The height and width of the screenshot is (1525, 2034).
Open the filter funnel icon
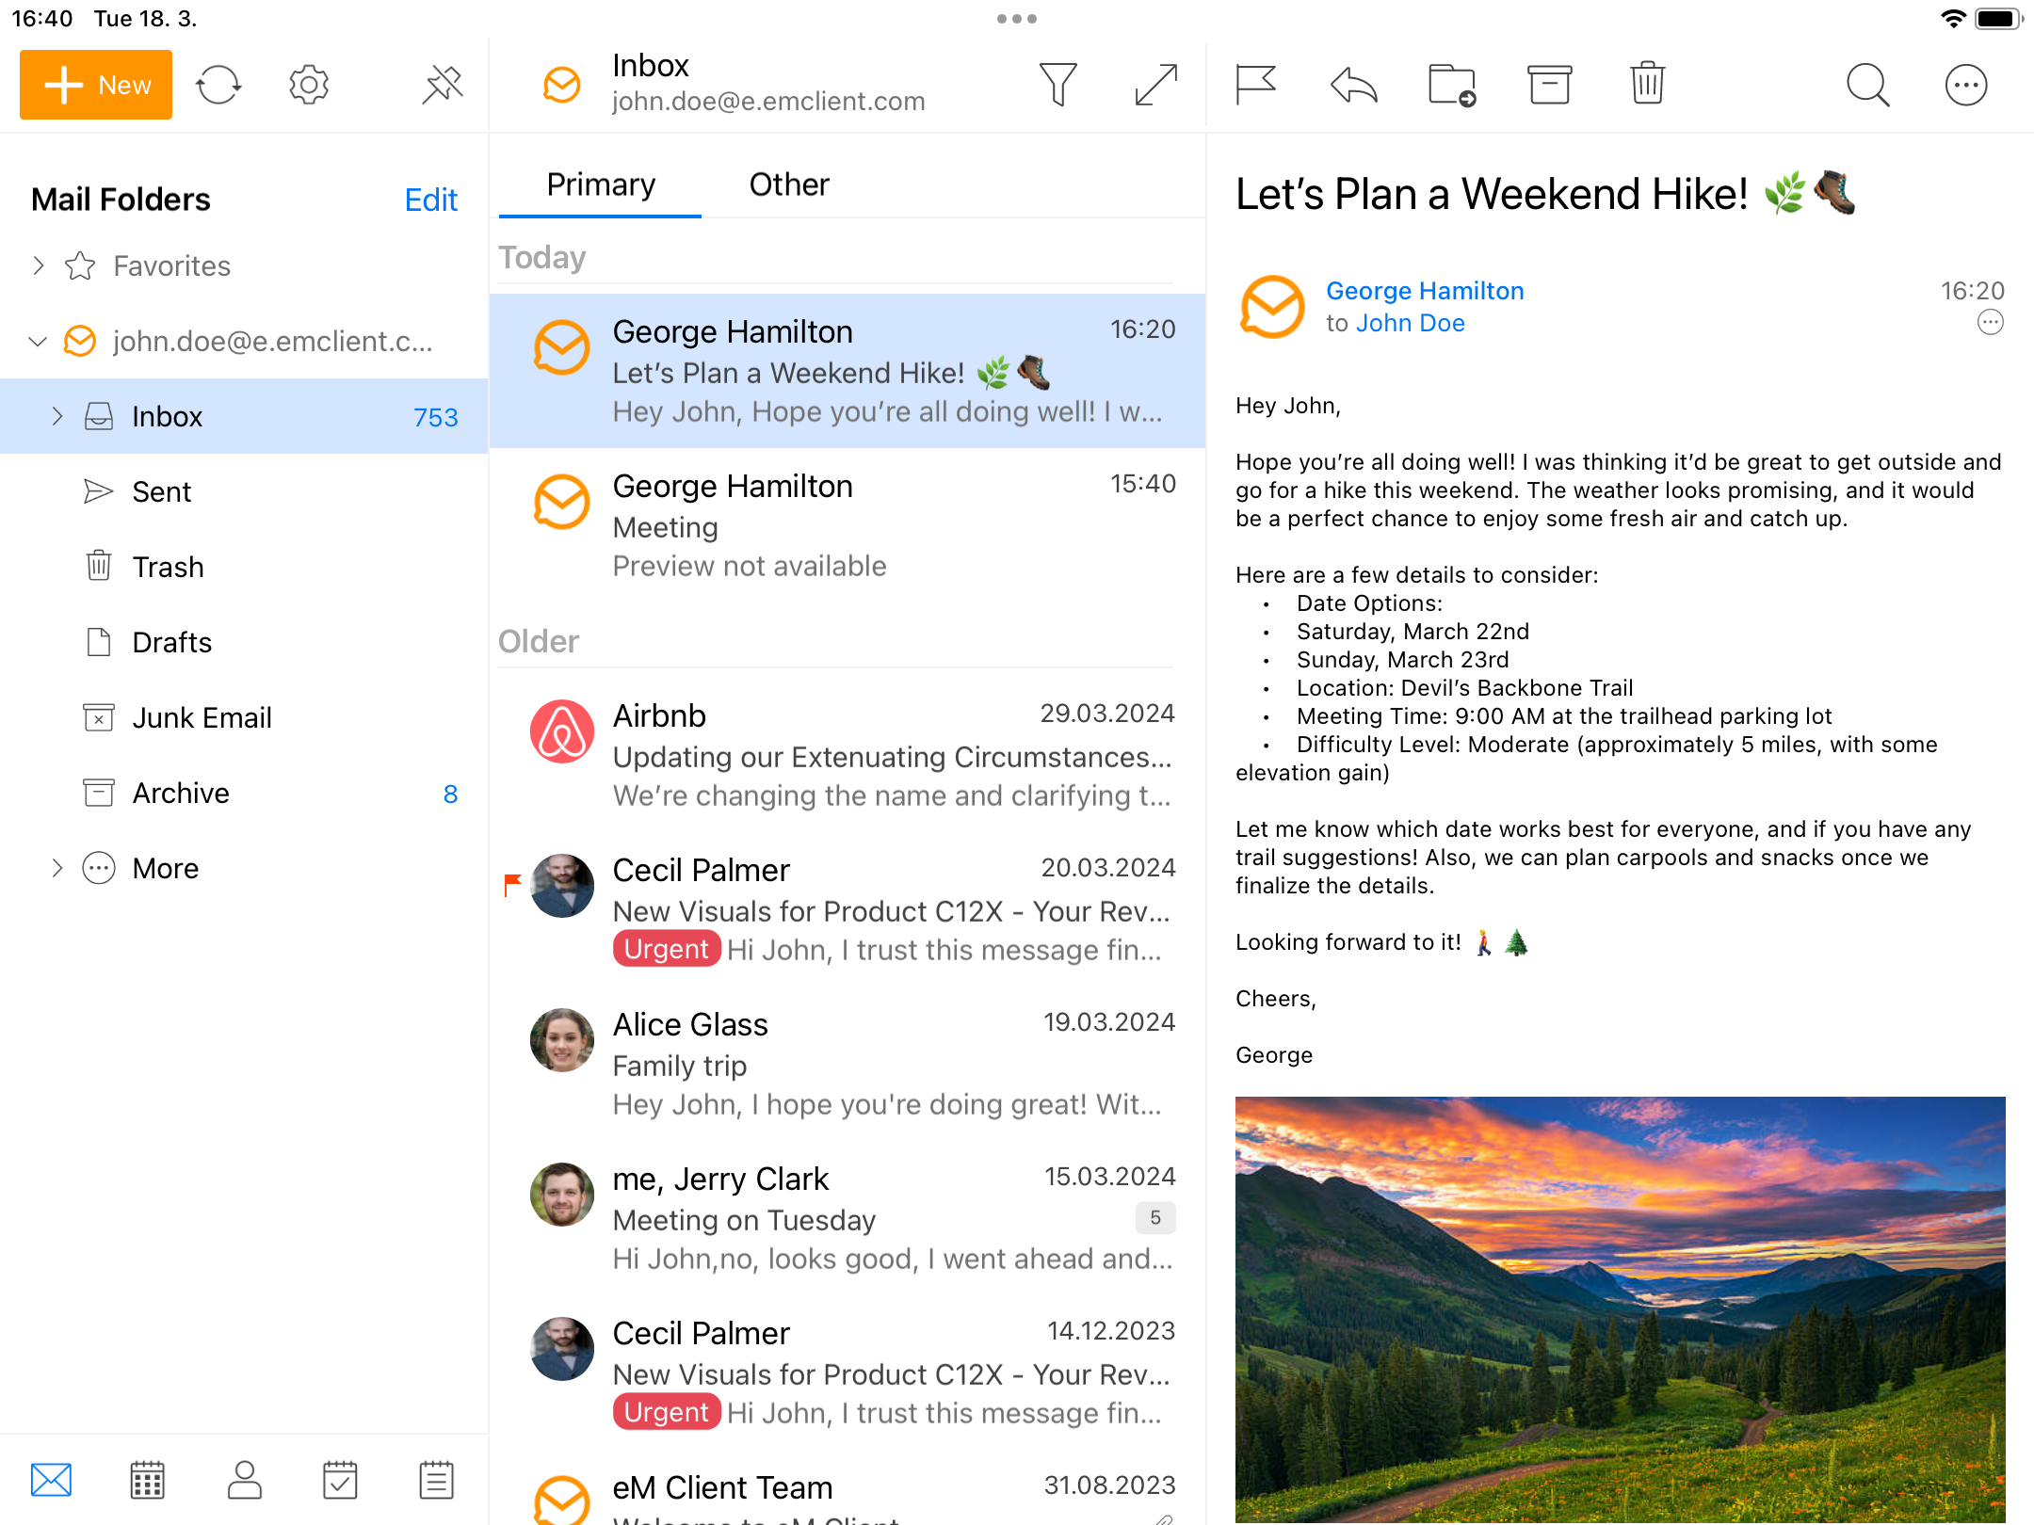tap(1057, 85)
